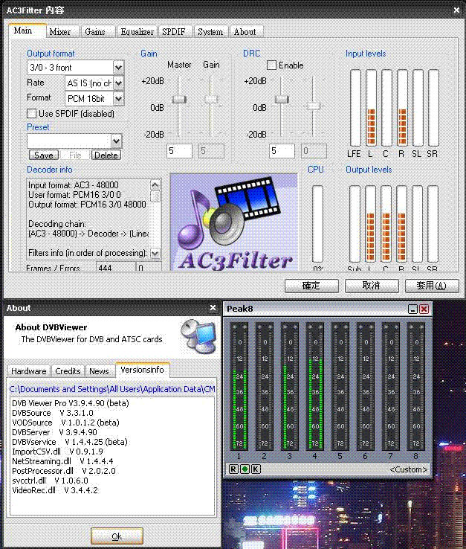466x549 pixels.
Task: Click the AC3Filter logo image
Action: point(233,222)
